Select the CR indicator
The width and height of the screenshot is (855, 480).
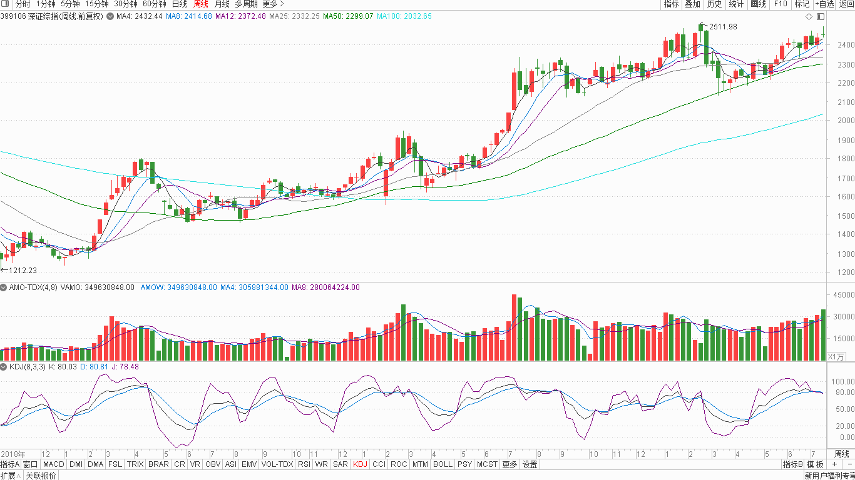click(x=180, y=464)
